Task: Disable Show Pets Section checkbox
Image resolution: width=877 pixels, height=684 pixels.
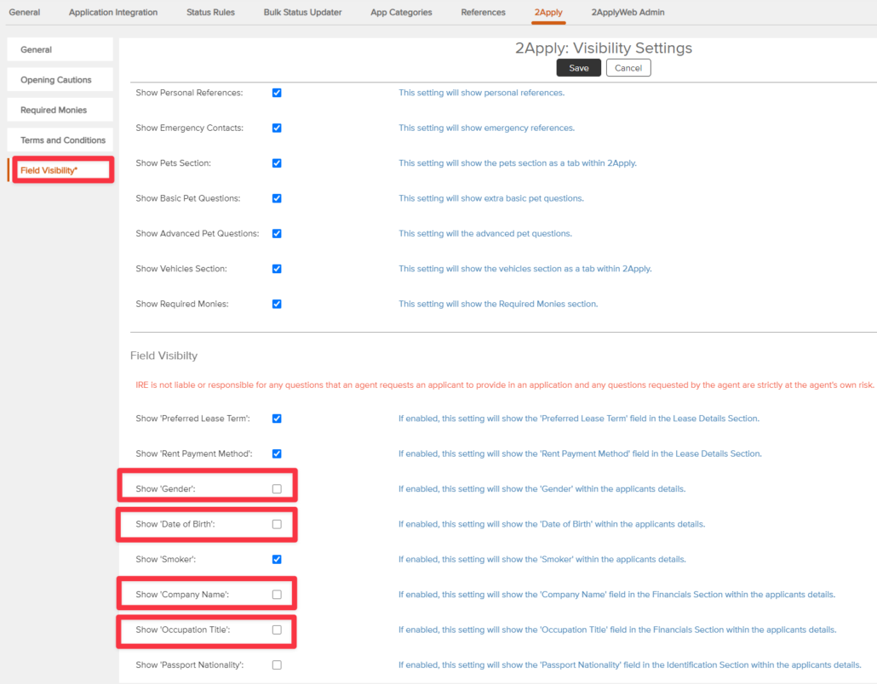Action: click(277, 163)
